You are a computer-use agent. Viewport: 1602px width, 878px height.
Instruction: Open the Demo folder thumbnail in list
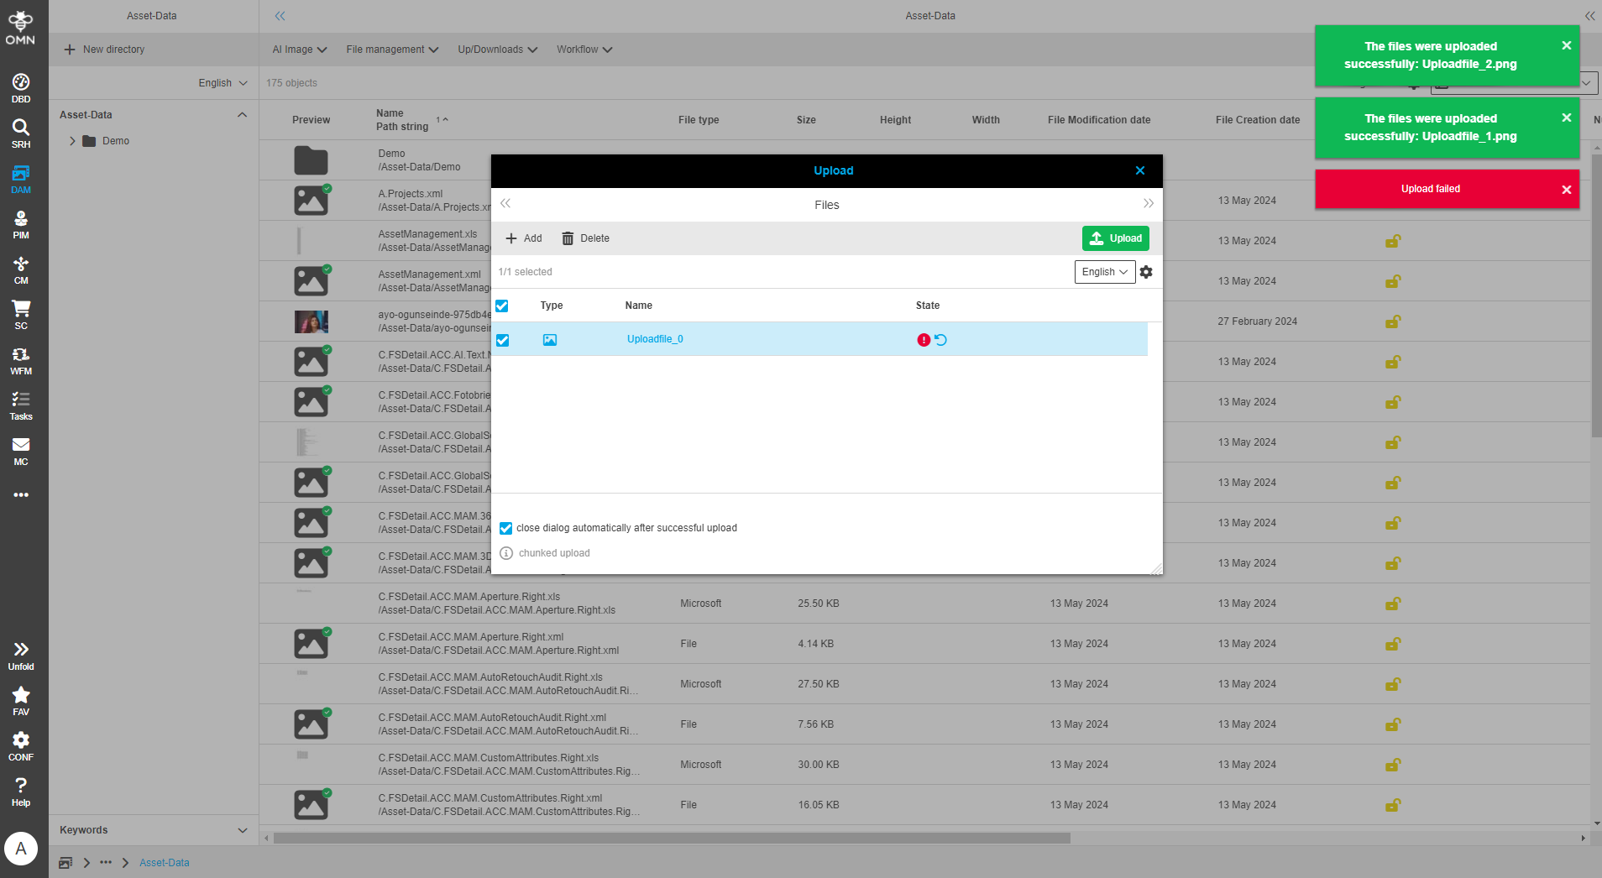pyautogui.click(x=311, y=160)
